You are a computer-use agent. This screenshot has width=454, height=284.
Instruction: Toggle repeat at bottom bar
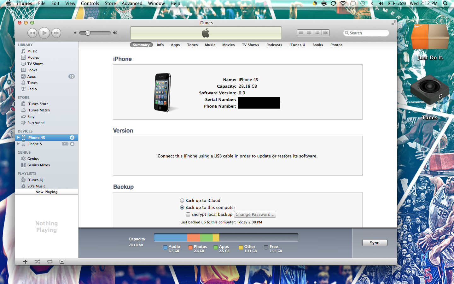pyautogui.click(x=50, y=262)
